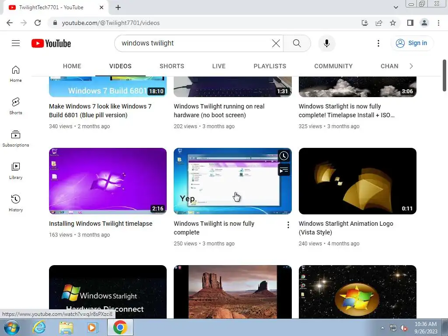The height and width of the screenshot is (336, 448).
Task: Click the network tray icon
Action: (x=393, y=328)
